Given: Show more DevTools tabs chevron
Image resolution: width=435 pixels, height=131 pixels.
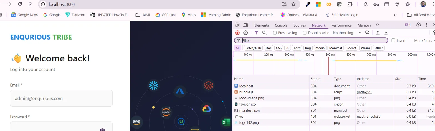Looking at the screenshot, I should [x=377, y=25].
